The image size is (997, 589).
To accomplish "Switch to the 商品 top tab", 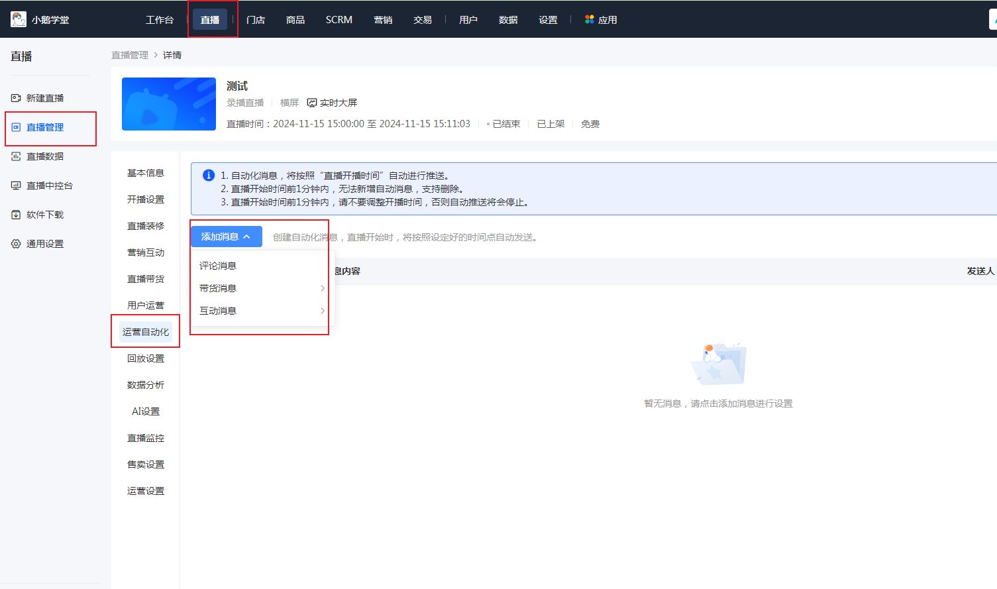I will (x=295, y=19).
